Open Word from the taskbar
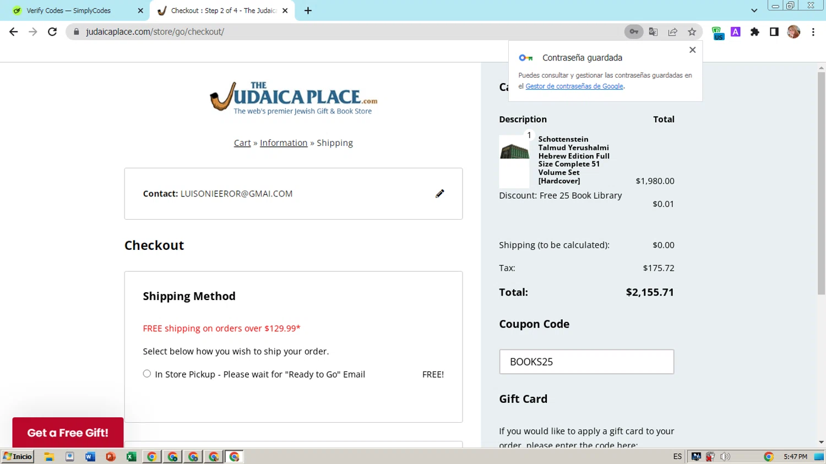 (x=90, y=457)
